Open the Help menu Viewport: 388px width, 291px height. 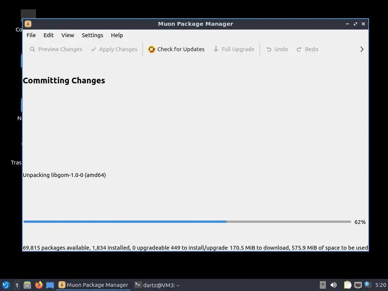(x=117, y=35)
